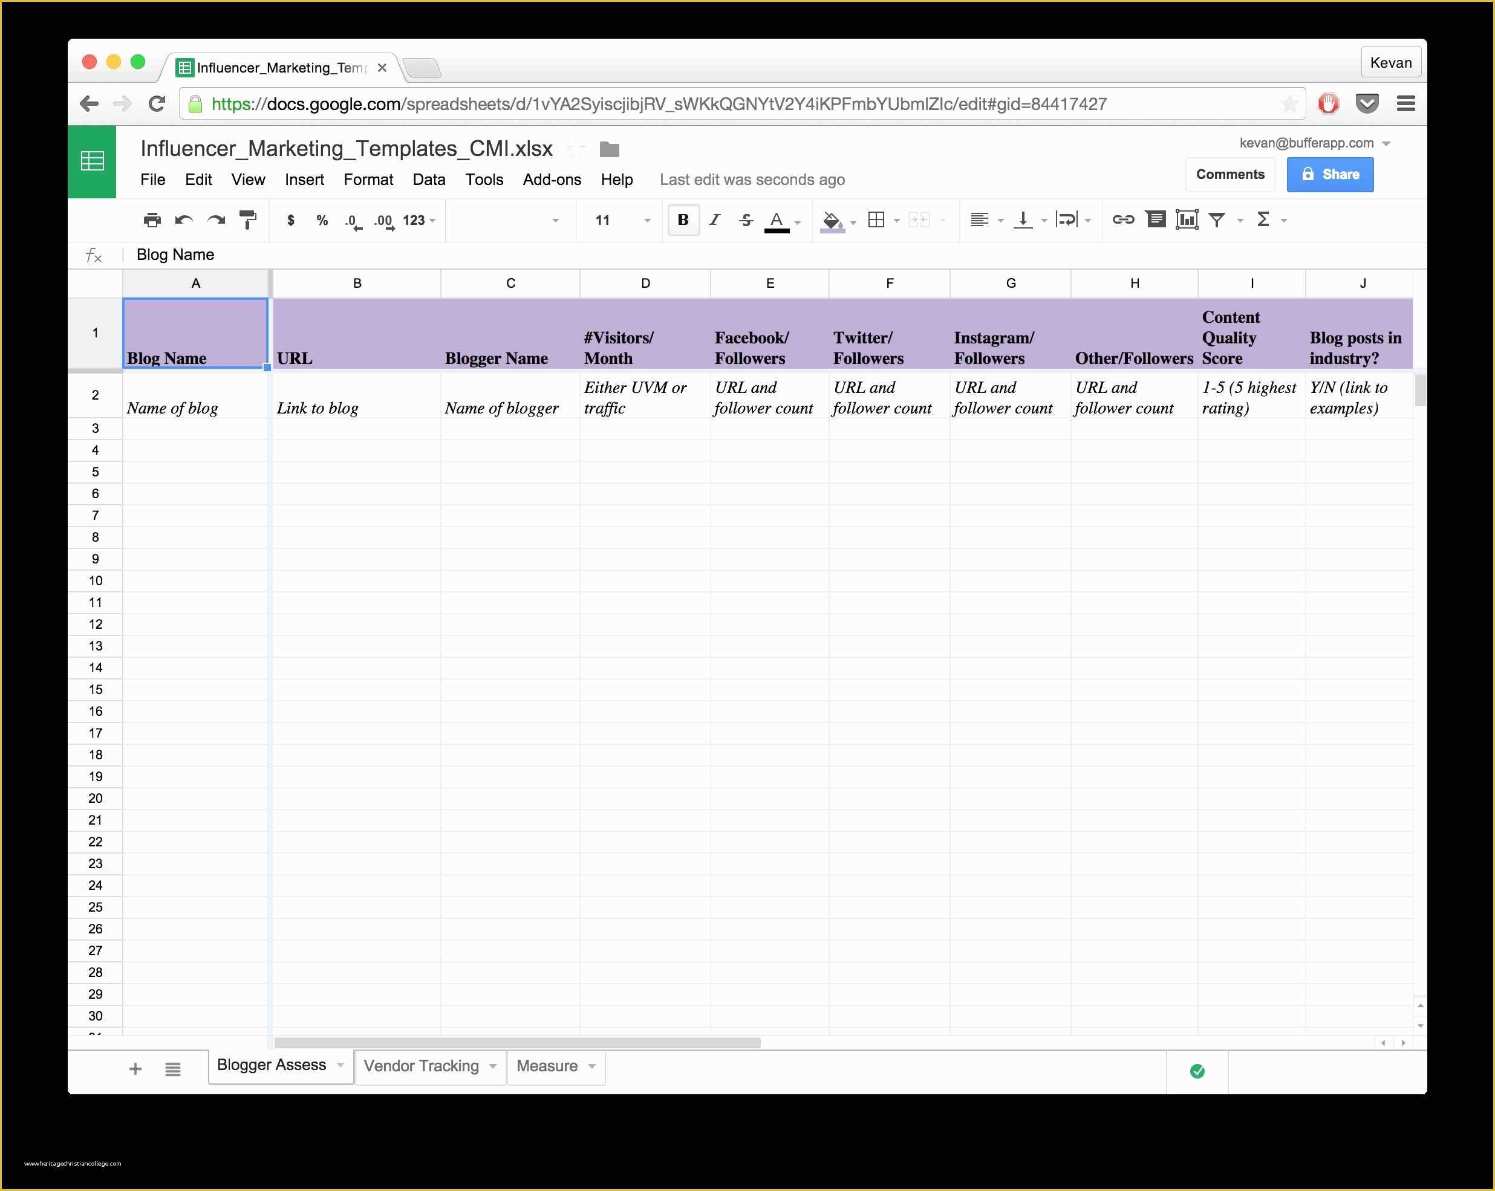Click the Sum function icon
Screen dimensions: 1495x1191
1268,219
